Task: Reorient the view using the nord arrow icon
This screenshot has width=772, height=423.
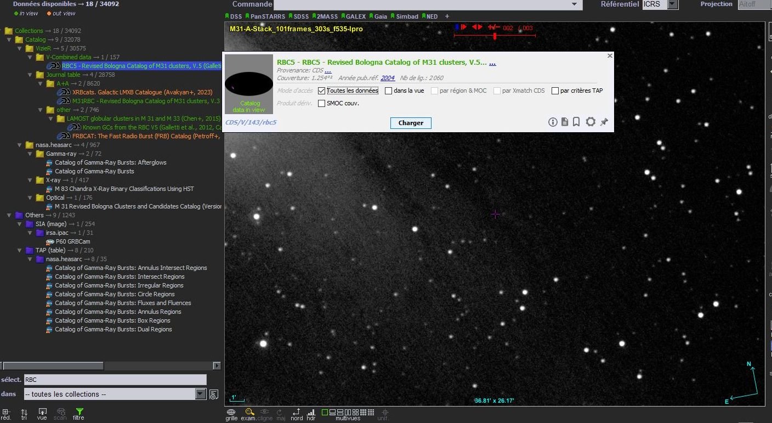Action: (x=296, y=413)
